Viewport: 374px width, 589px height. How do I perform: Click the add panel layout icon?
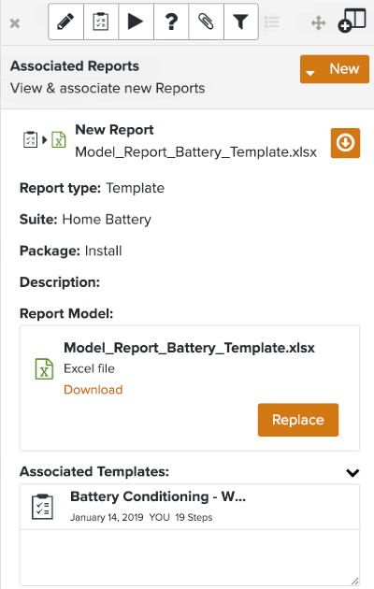tap(352, 21)
